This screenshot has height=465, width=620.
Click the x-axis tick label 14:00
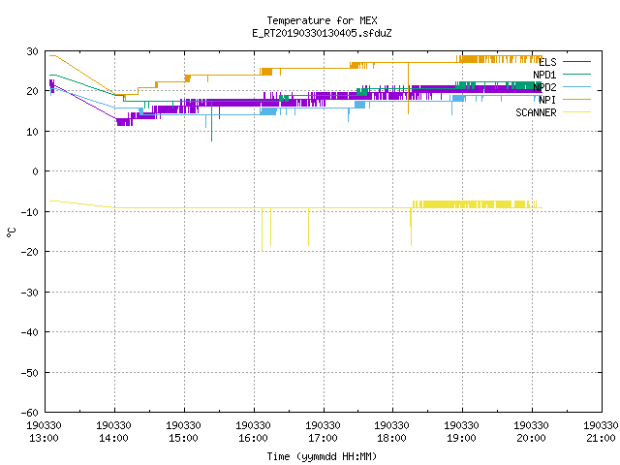pyautogui.click(x=113, y=438)
